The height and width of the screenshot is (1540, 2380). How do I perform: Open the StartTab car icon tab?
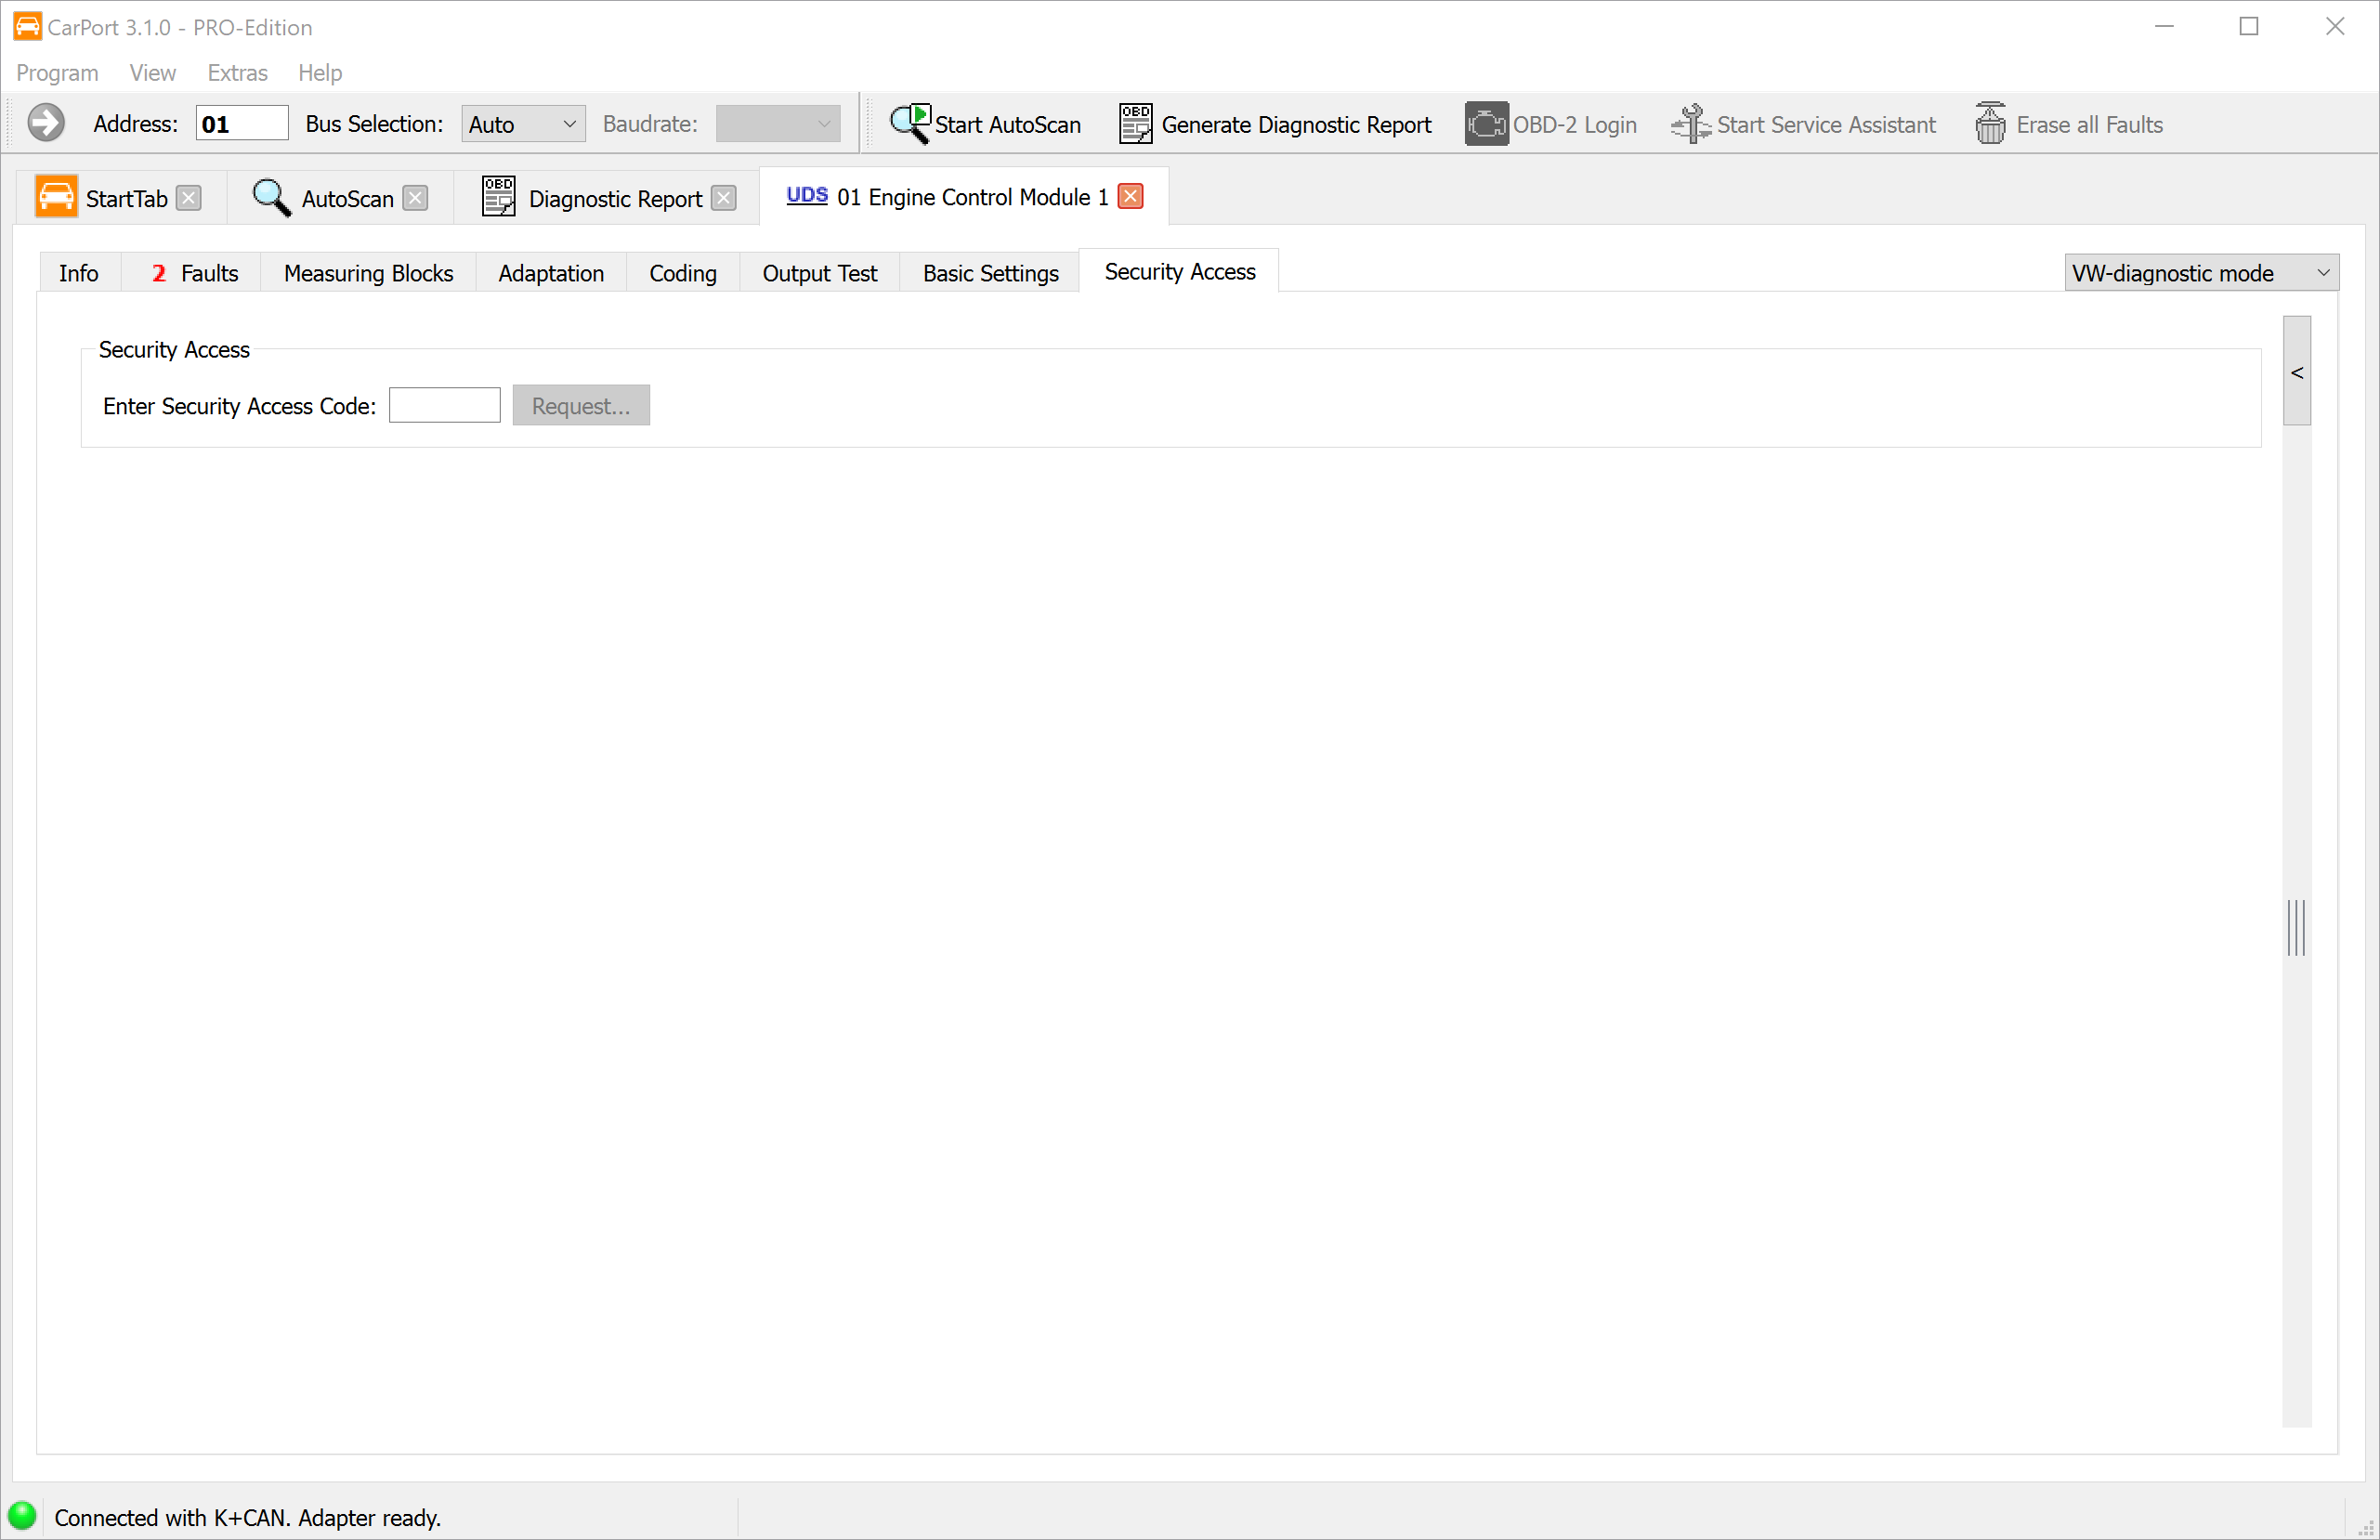[56, 197]
